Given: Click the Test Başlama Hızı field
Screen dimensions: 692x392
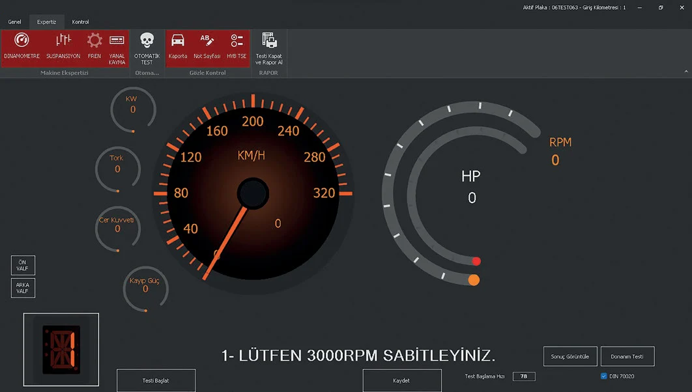Looking at the screenshot, I should pyautogui.click(x=524, y=376).
